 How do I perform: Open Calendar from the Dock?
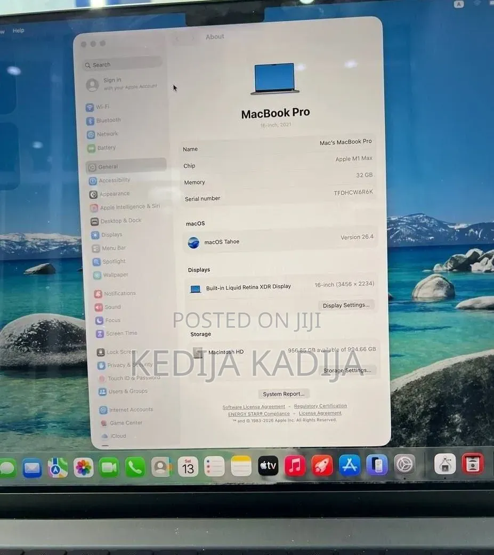point(188,466)
